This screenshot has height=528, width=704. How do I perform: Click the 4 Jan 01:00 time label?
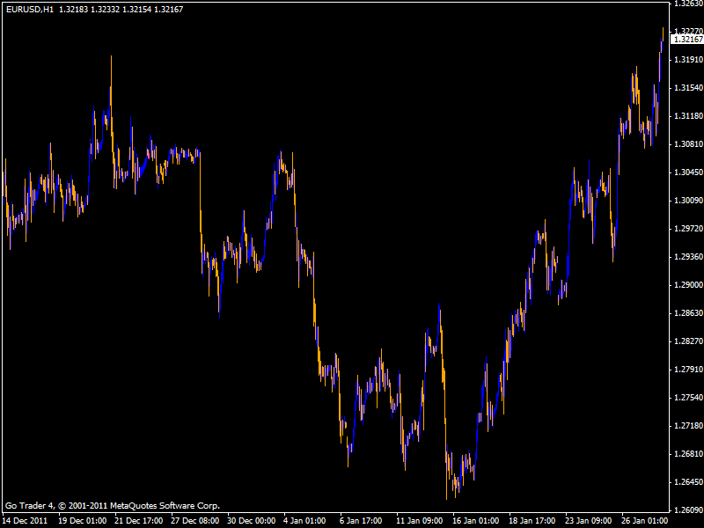[x=304, y=521]
